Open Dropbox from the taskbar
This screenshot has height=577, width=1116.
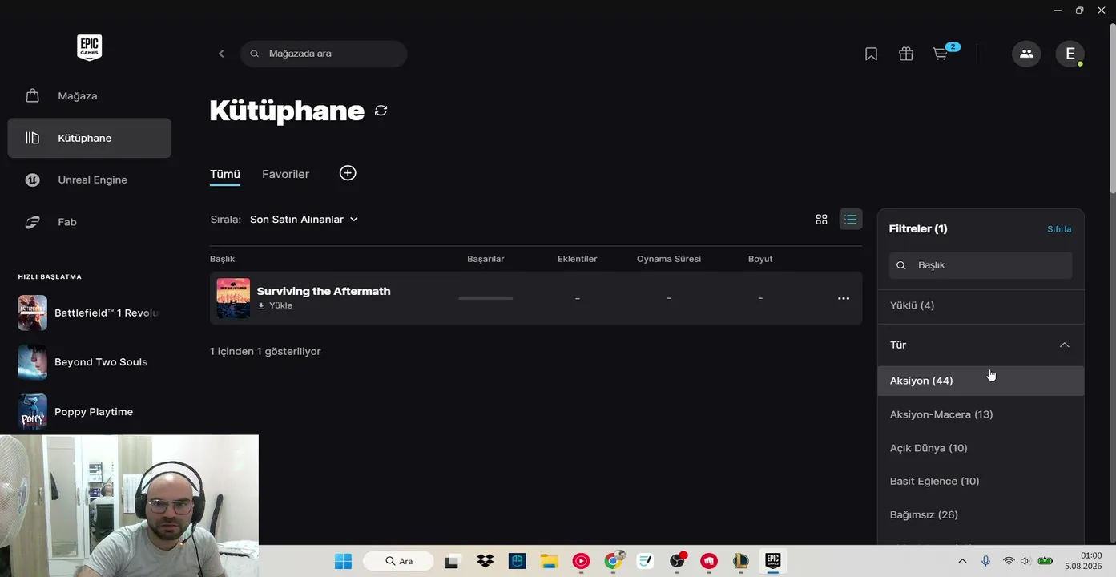coord(485,561)
